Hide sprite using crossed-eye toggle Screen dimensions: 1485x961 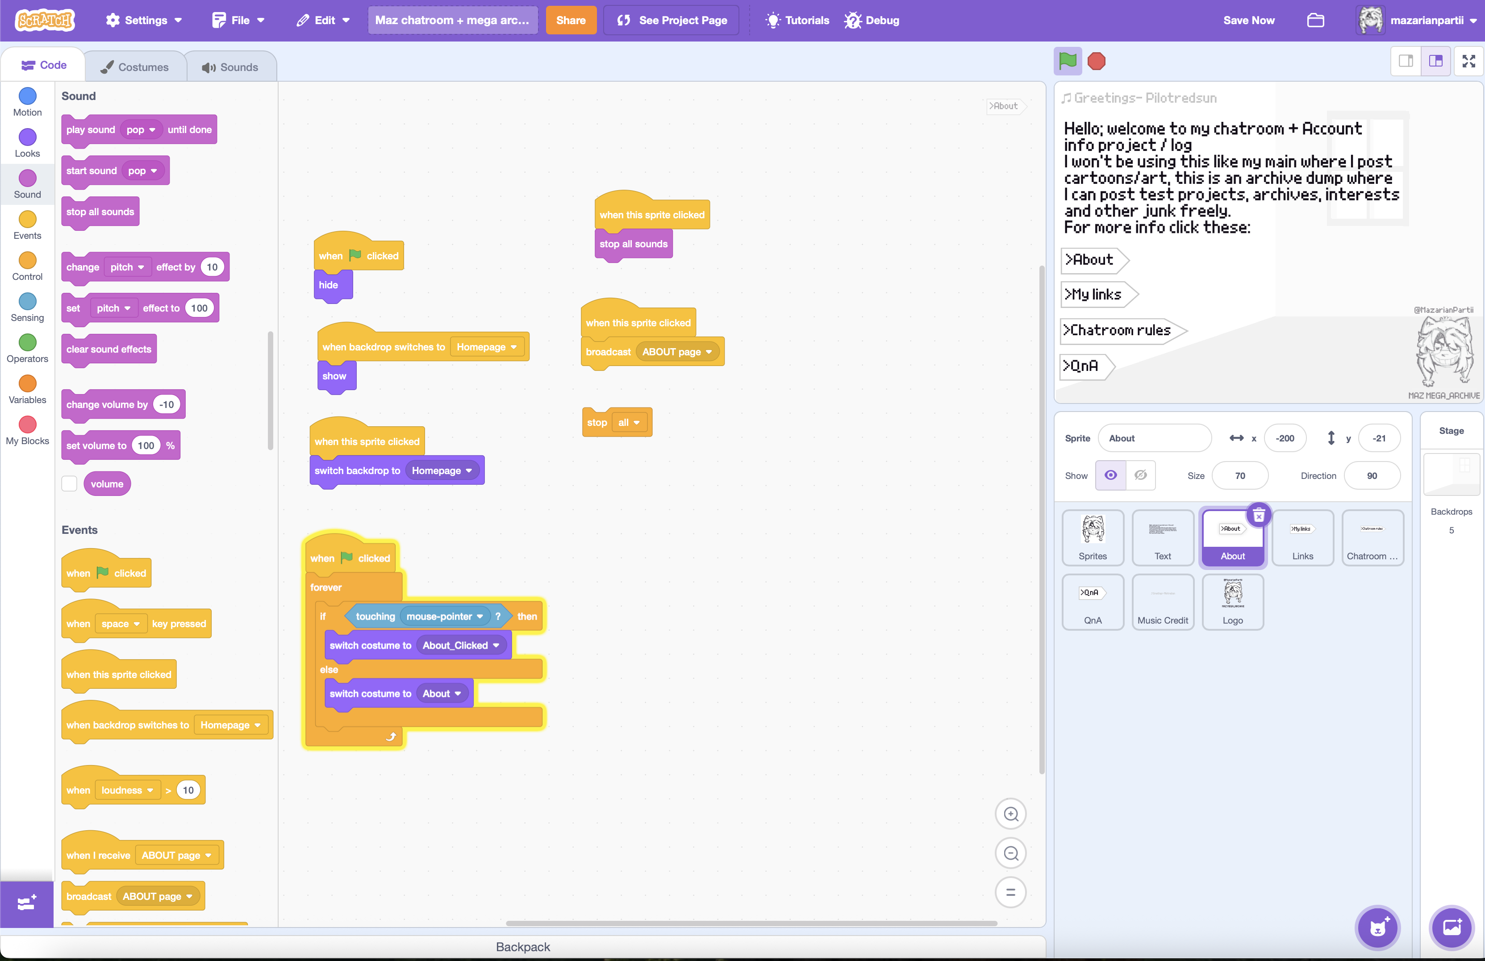[x=1141, y=475]
